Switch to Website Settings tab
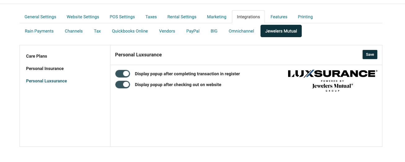 [x=83, y=17]
